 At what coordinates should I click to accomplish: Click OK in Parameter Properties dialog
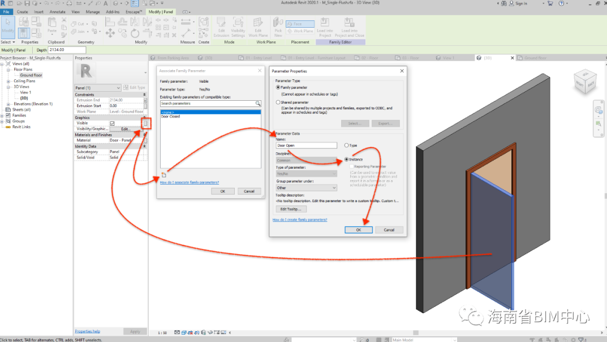point(359,230)
